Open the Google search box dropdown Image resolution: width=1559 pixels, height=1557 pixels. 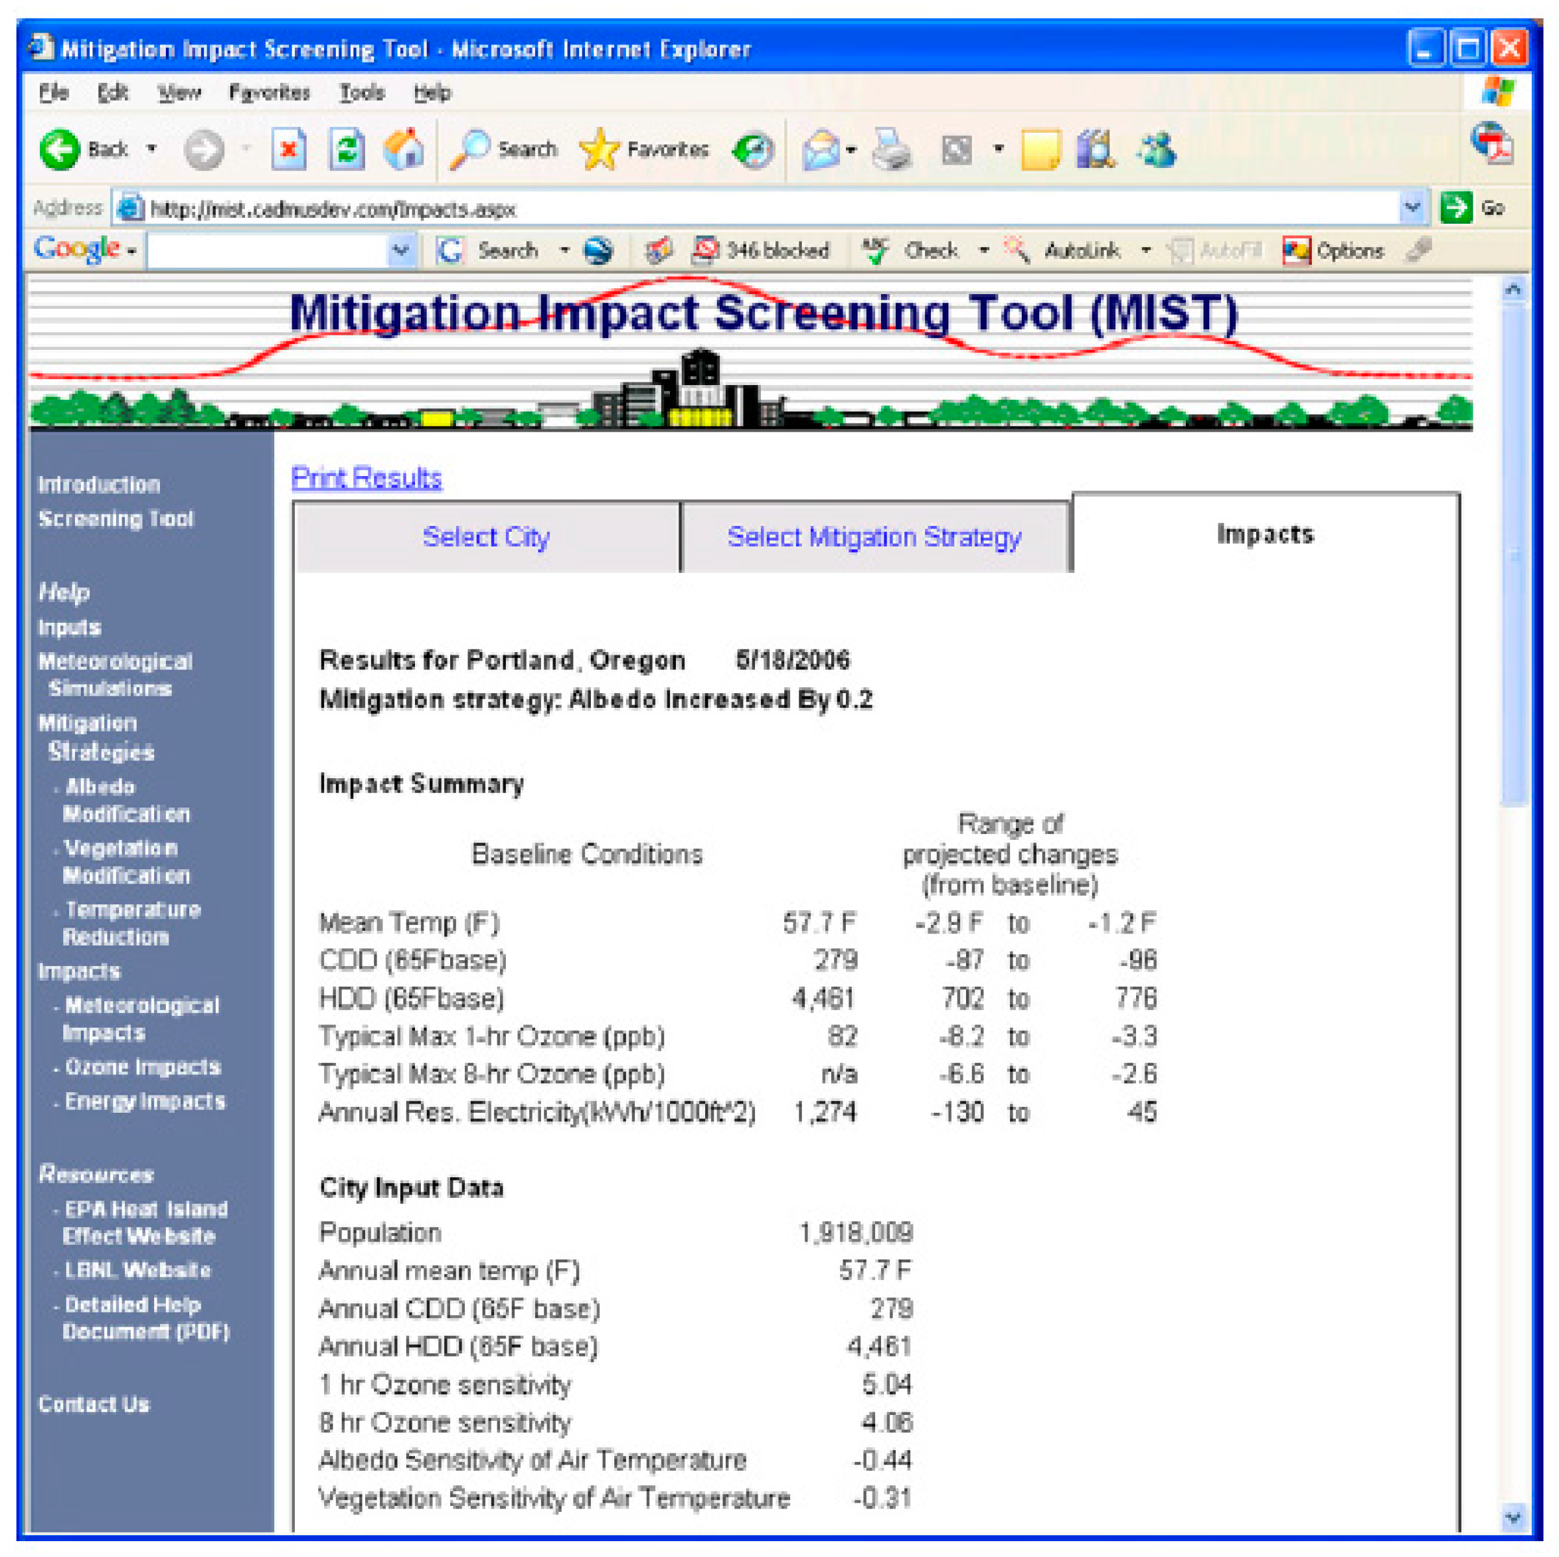[400, 251]
